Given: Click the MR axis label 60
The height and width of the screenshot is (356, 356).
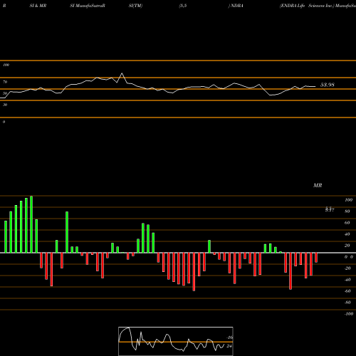Looking at the screenshot, I should click(x=347, y=223).
